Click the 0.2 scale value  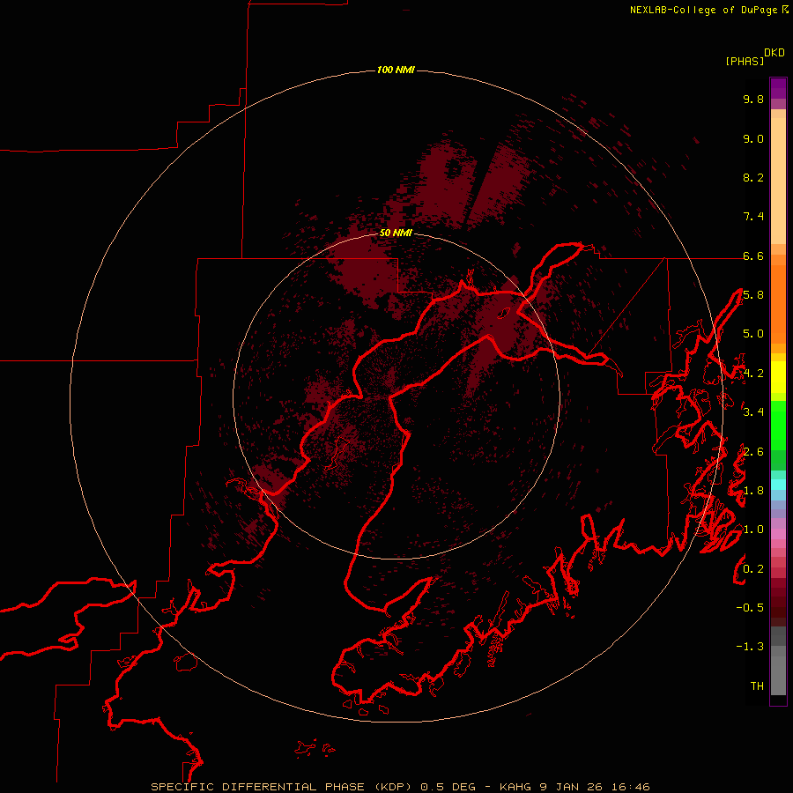point(753,569)
